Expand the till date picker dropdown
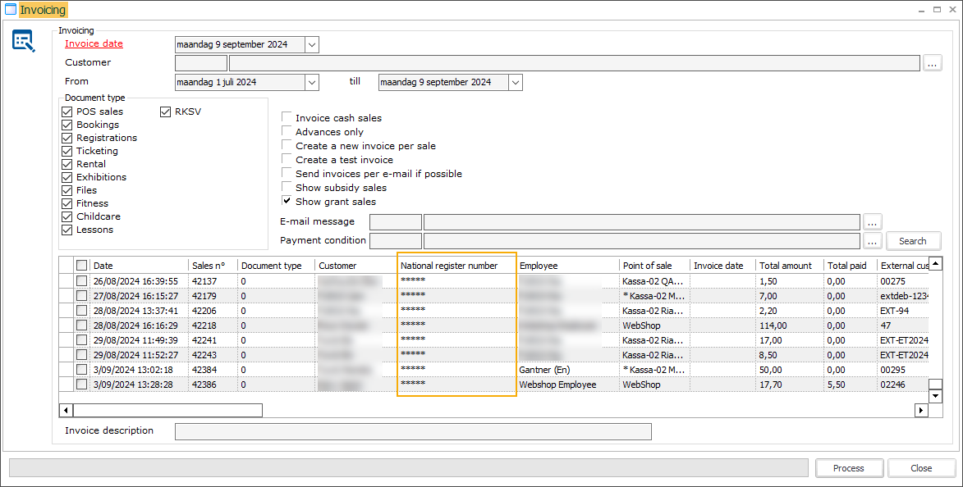963x487 pixels. tap(515, 82)
